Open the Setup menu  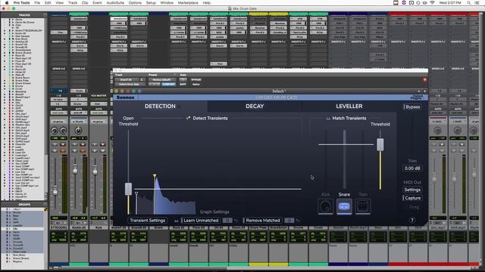point(151,3)
